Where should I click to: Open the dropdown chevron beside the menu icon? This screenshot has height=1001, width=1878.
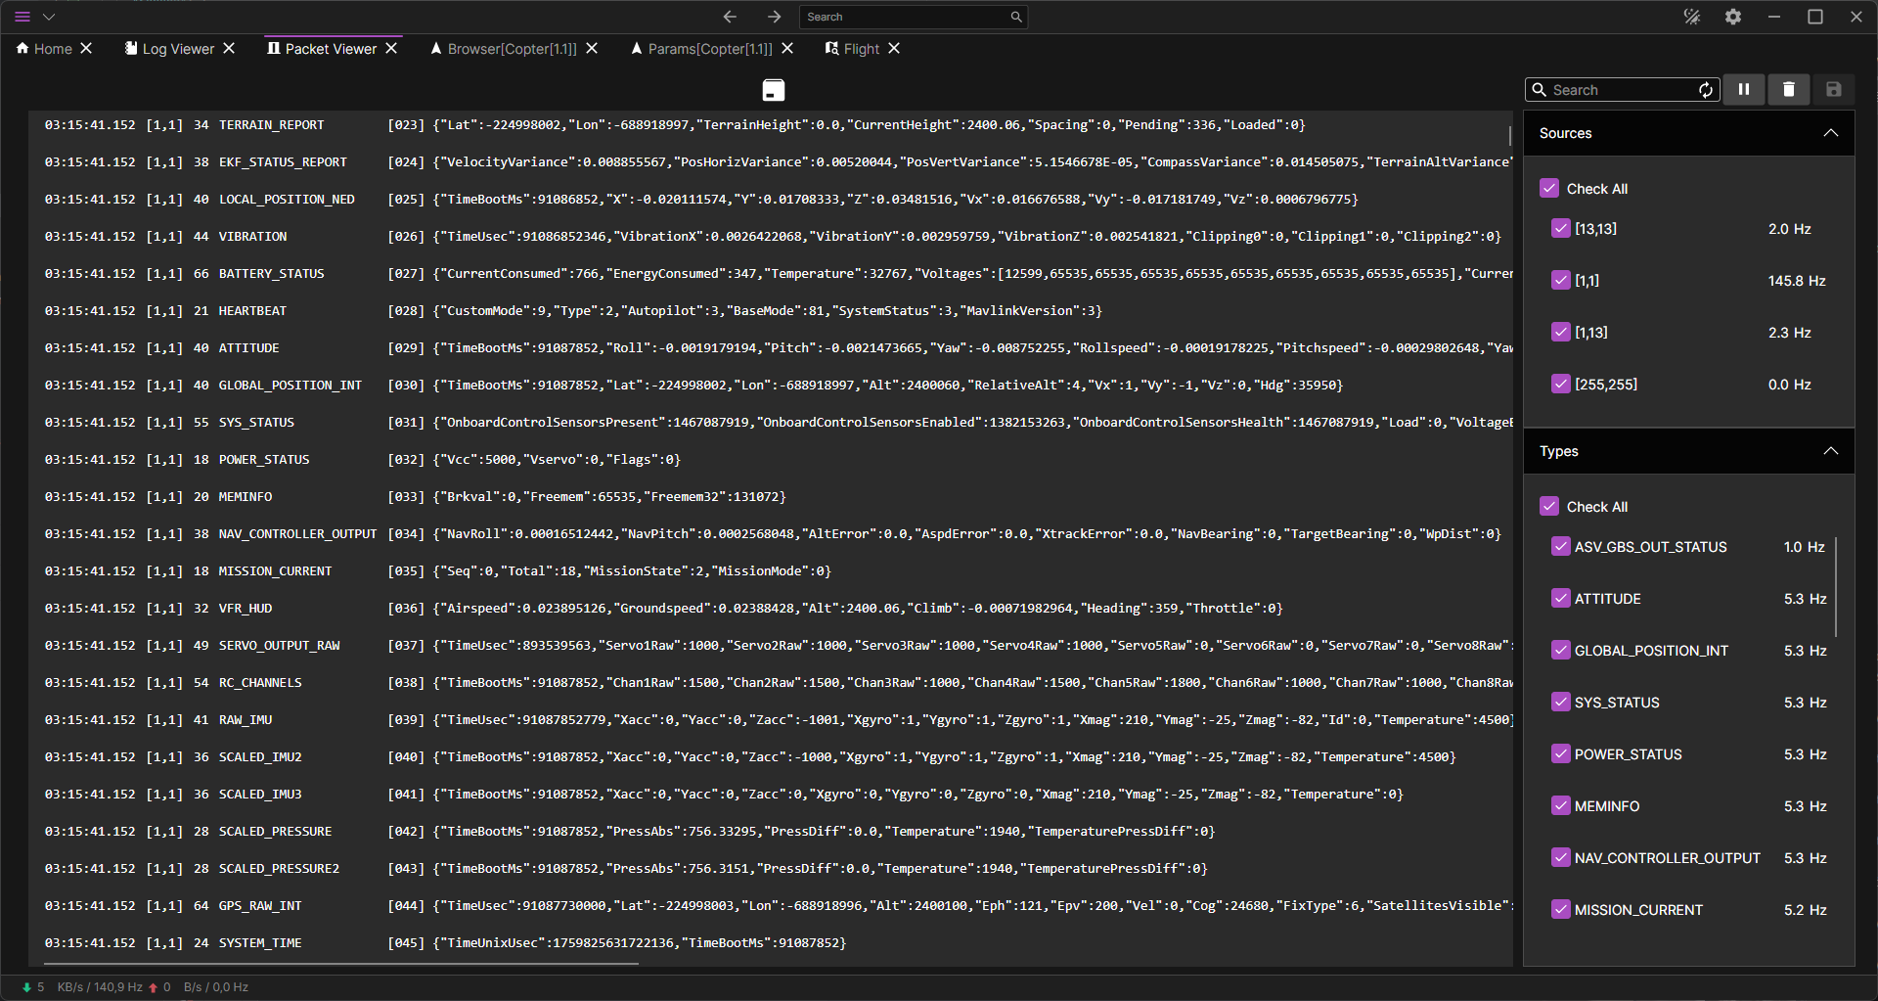[x=49, y=17]
